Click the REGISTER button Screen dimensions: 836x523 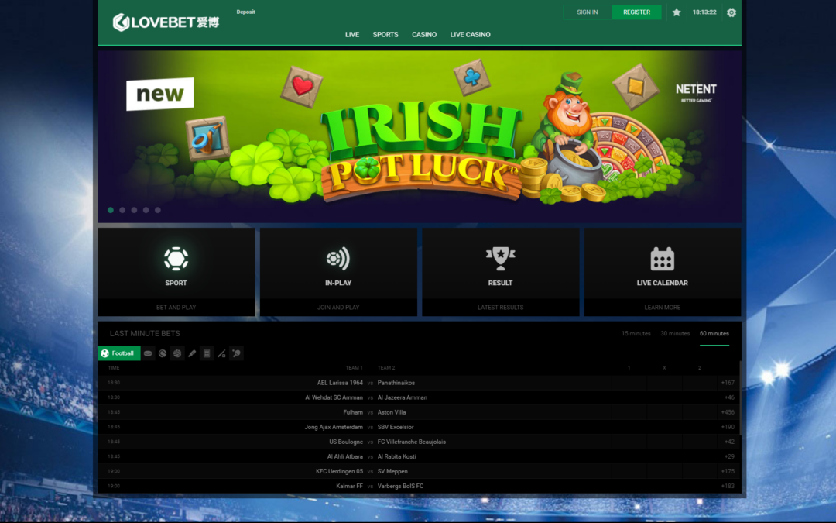pos(636,12)
